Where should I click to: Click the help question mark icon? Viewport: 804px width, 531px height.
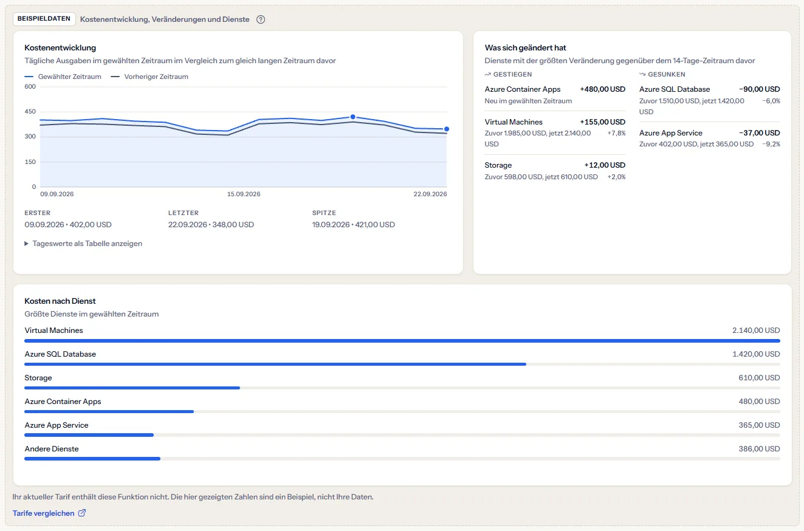pyautogui.click(x=261, y=19)
